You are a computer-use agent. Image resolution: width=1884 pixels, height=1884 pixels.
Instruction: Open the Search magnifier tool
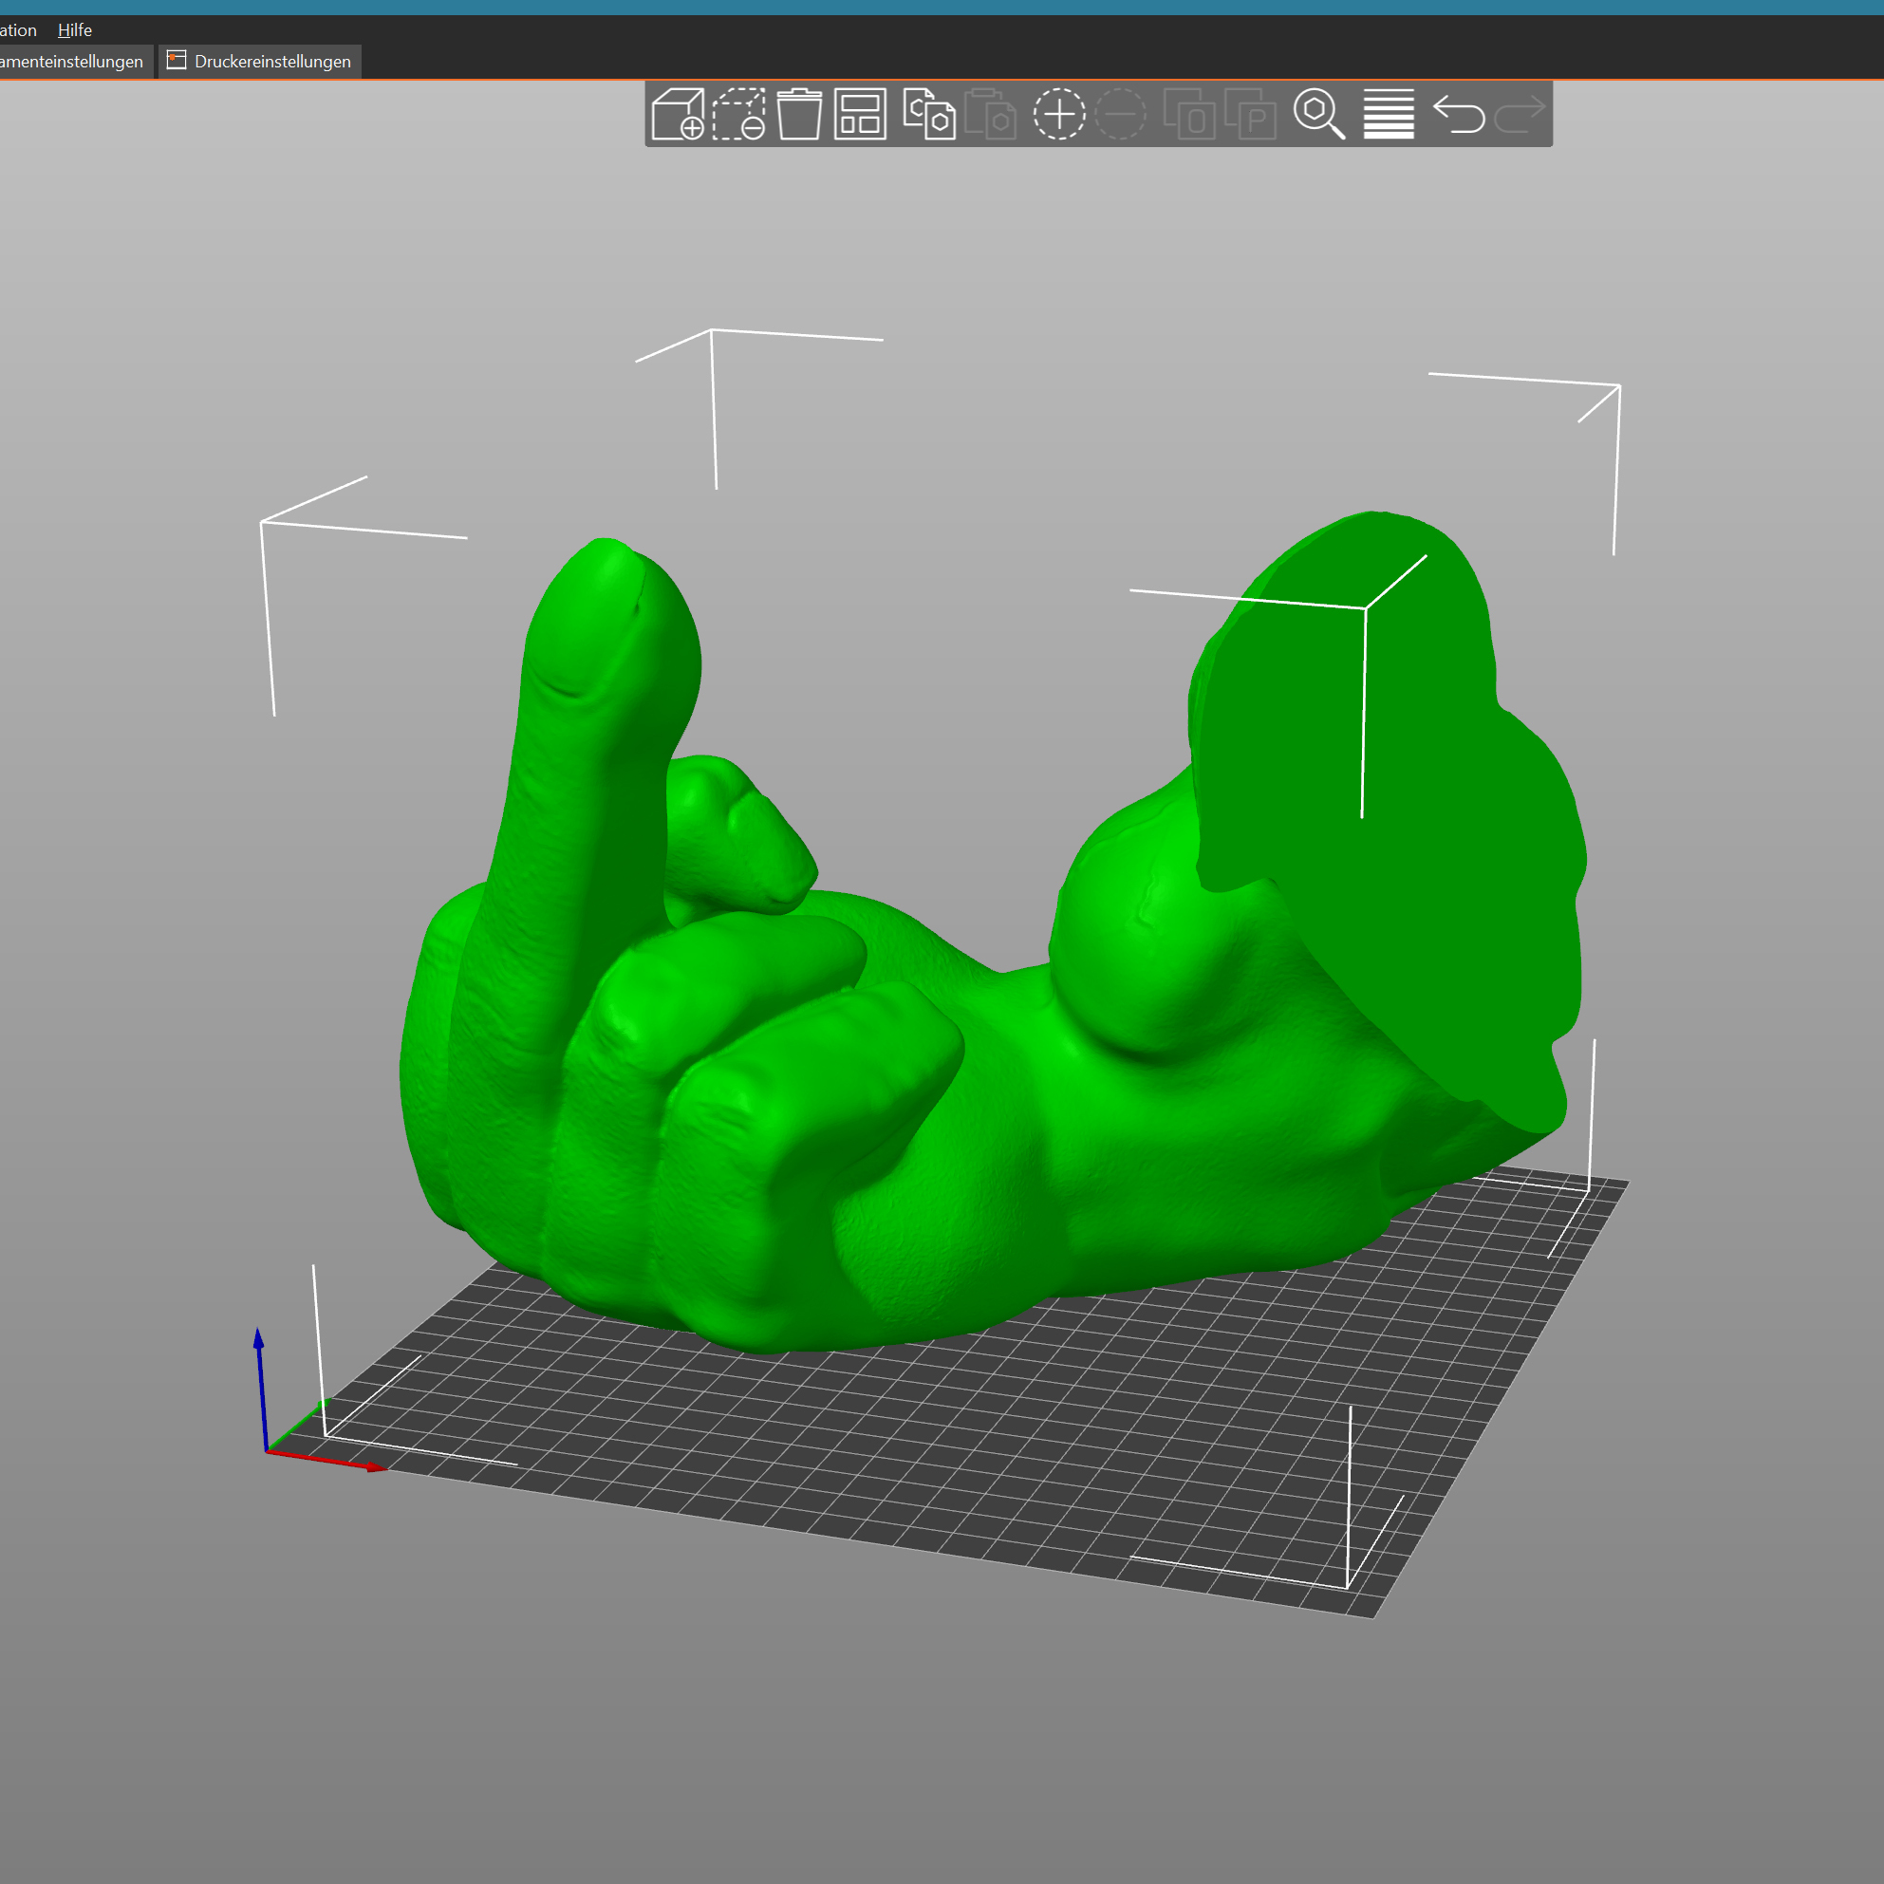coord(1318,114)
